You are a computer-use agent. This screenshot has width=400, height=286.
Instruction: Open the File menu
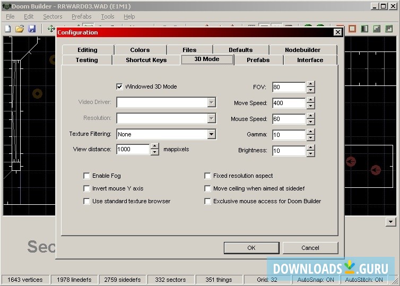tap(10, 16)
